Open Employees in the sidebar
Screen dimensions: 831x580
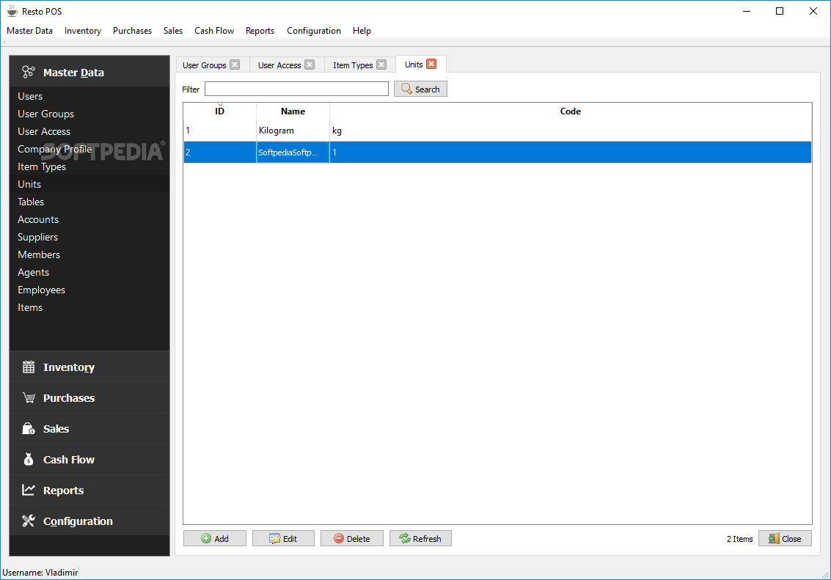point(41,290)
